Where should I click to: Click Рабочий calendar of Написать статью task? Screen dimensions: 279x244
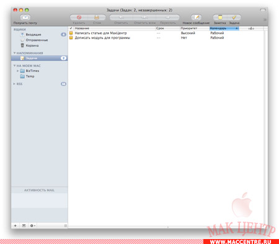[x=217, y=33]
